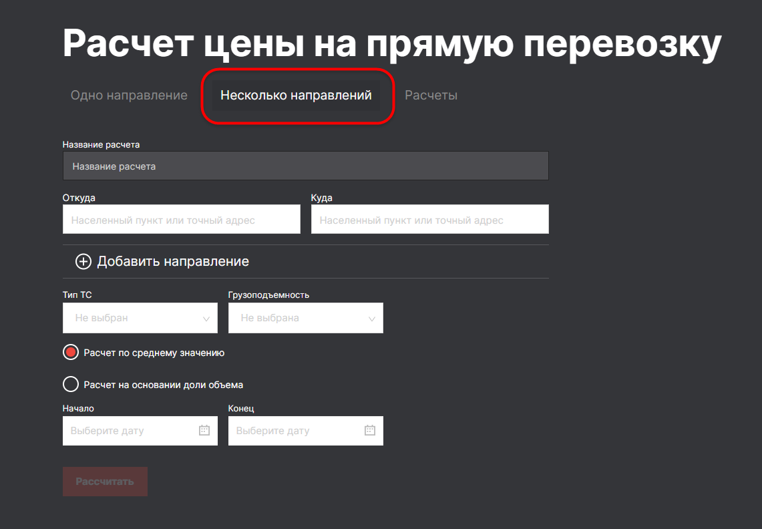
Task: Click the Расчет на основании доли объема label text
Action: (x=163, y=385)
